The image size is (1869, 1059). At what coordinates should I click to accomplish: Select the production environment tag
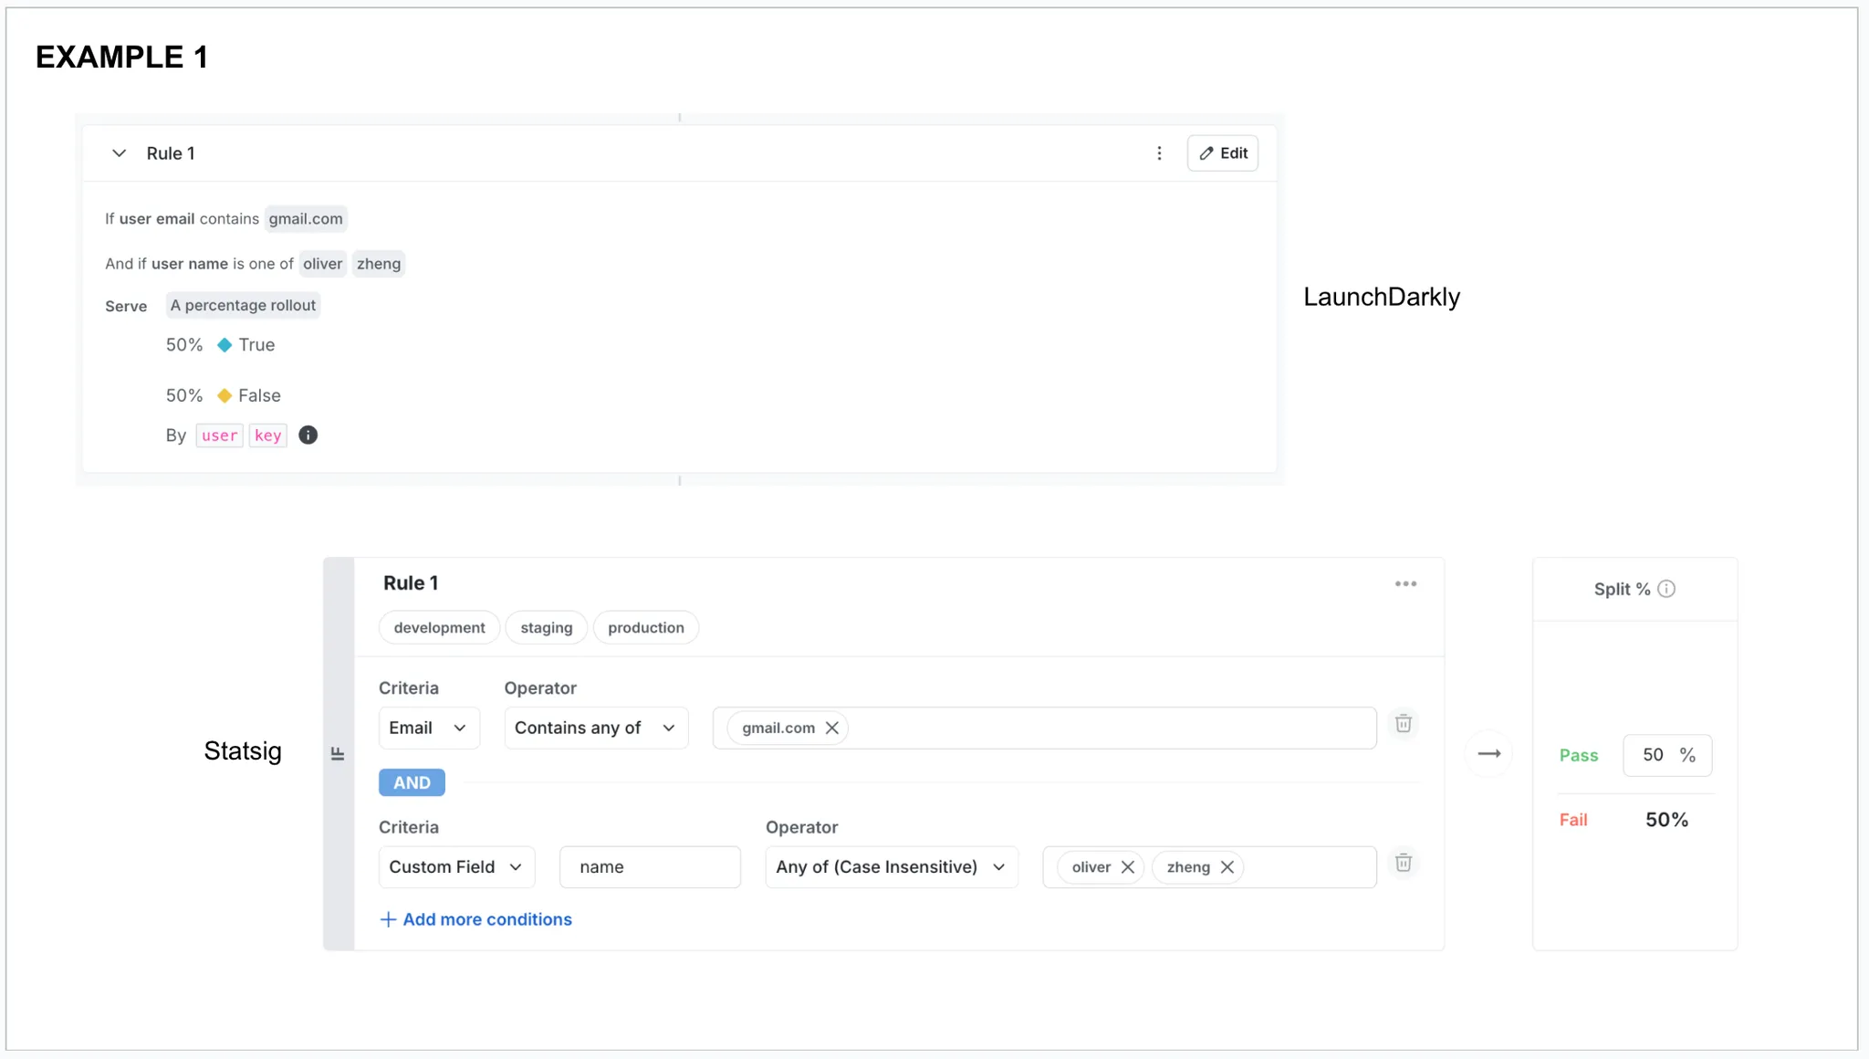(x=645, y=627)
